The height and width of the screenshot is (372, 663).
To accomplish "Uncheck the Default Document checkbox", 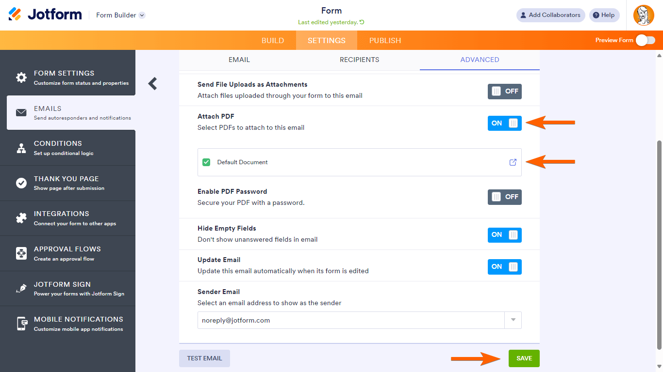I will click(206, 162).
